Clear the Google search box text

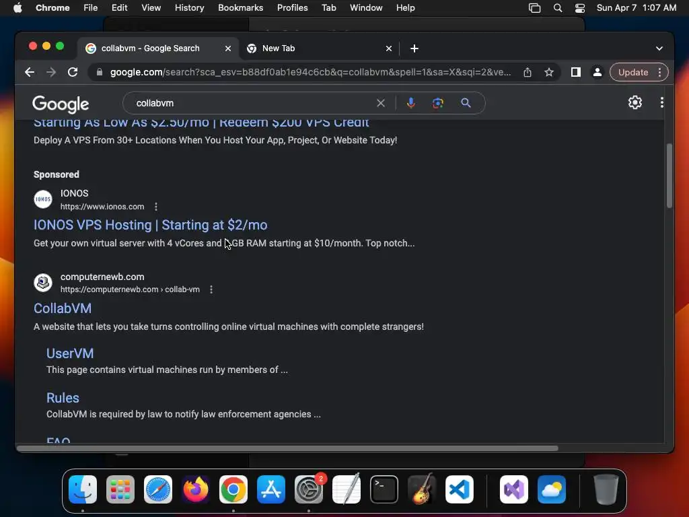(381, 103)
